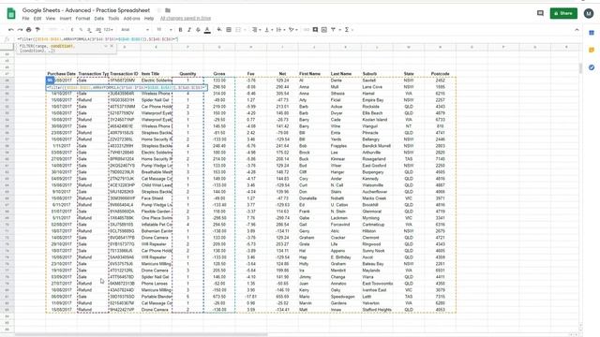
Task: Click the Insert chart icon
Action: coord(324,30)
